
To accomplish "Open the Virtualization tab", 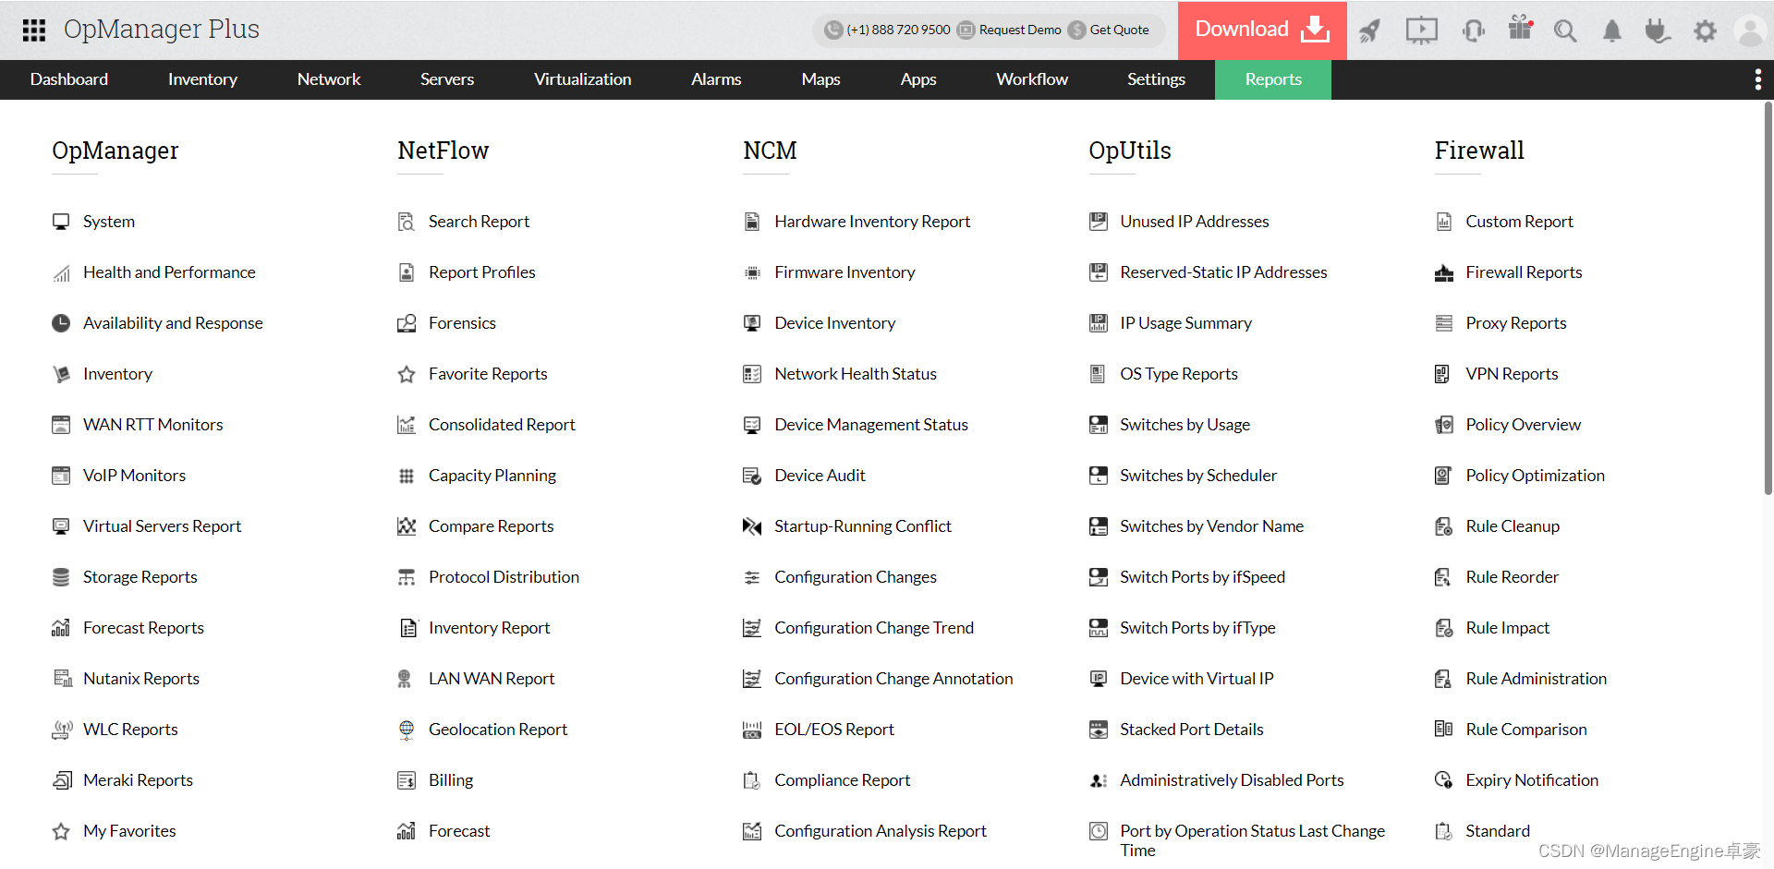I will click(x=582, y=79).
